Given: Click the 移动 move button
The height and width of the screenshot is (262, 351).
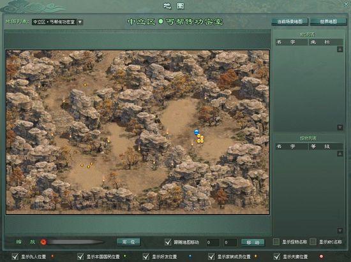Looking at the screenshot, I should [x=253, y=242].
